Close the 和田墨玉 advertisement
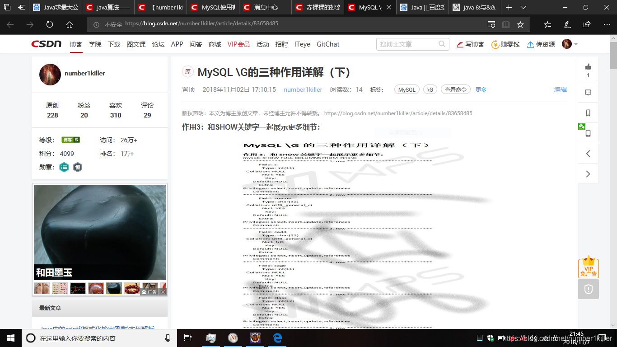Viewport: 617px width, 347px height. click(x=164, y=292)
